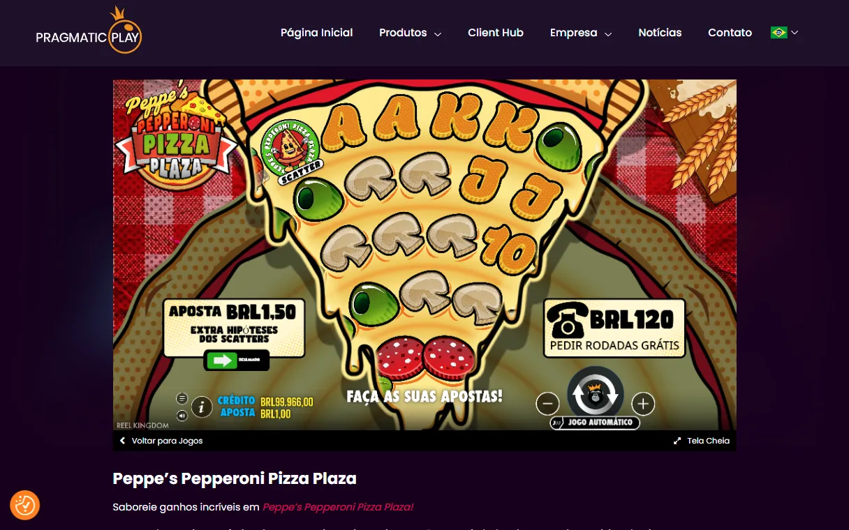Open the Notícias menu item

point(660,32)
